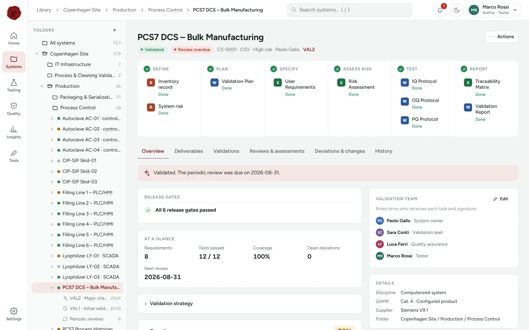Go to Library breadcrumb
This screenshot has height=330, width=529.
pos(44,10)
